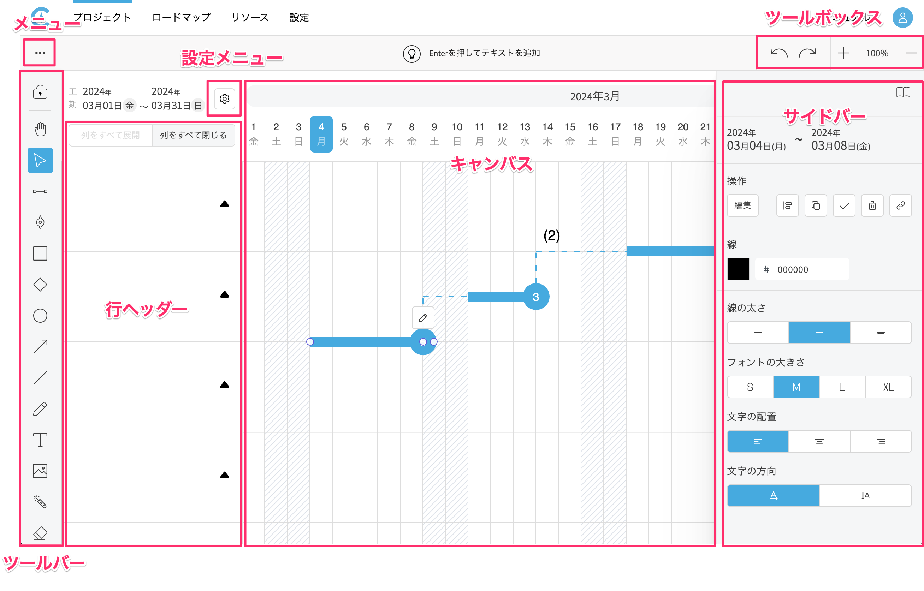Activate the hand pan tool

click(x=40, y=129)
